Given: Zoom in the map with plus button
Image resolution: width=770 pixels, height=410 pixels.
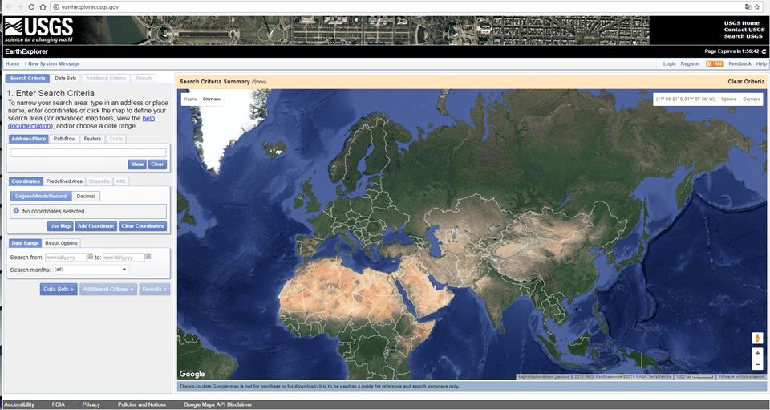Looking at the screenshot, I should [x=757, y=353].
